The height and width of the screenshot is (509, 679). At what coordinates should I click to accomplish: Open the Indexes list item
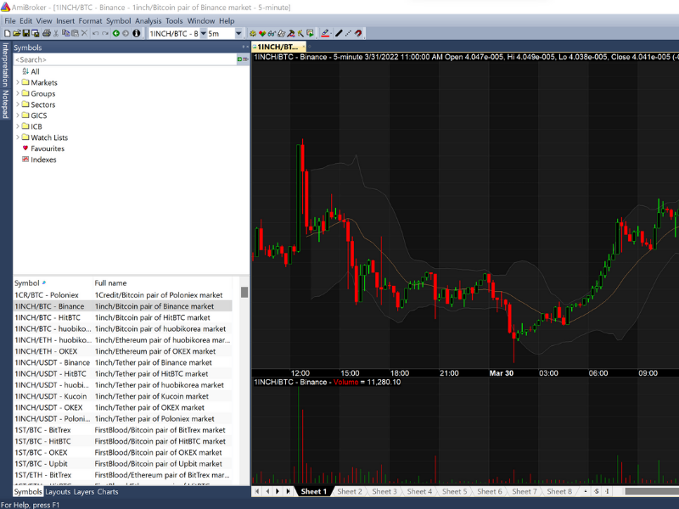coord(39,159)
